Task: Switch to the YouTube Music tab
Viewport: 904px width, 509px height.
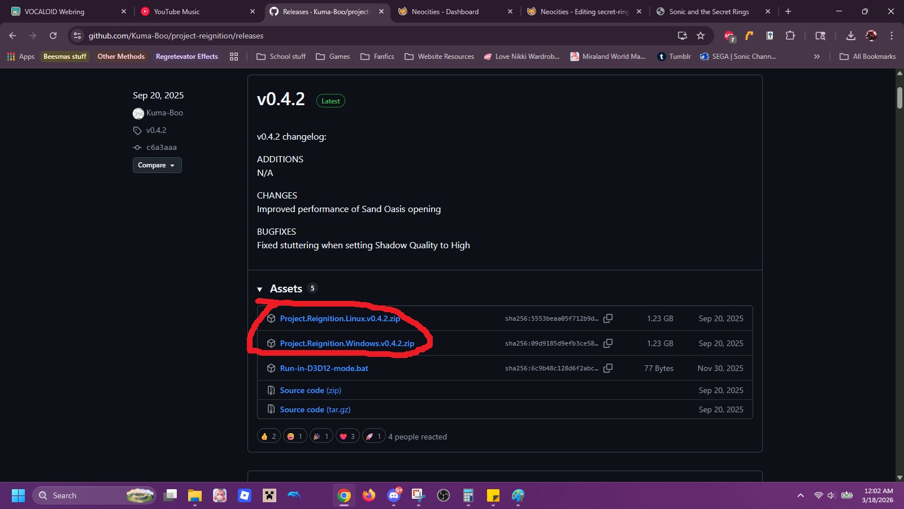Action: point(192,12)
